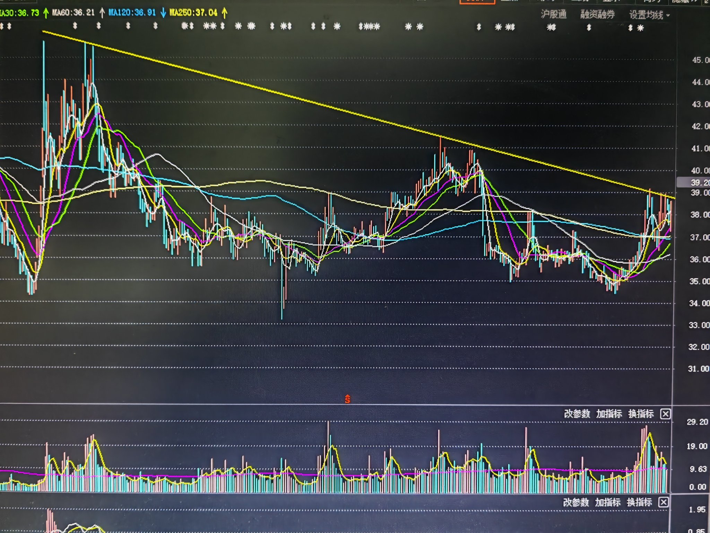Expand the 设置均线 dropdown arrow
This screenshot has width=710, height=533.
point(668,16)
